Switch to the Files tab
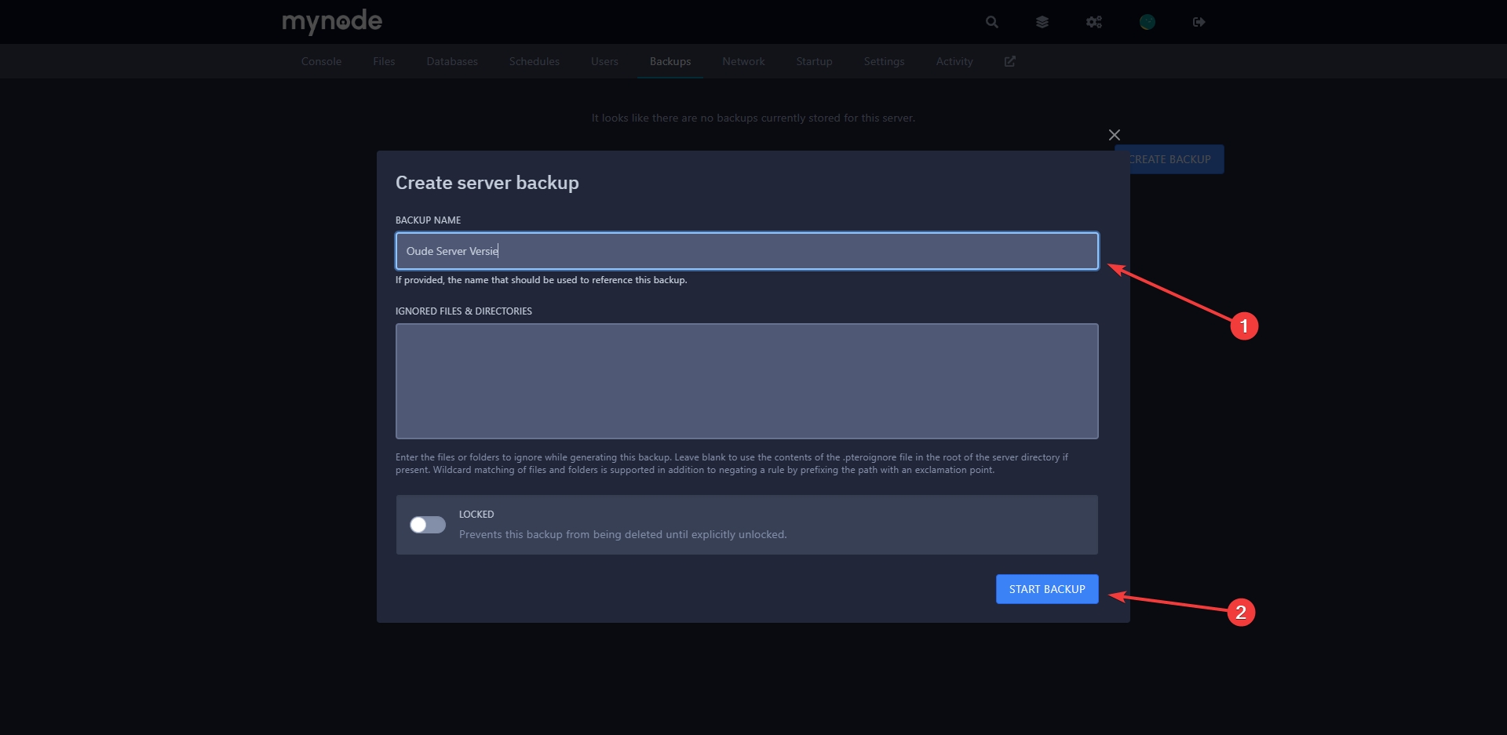Viewport: 1507px width, 735px height. [x=384, y=61]
